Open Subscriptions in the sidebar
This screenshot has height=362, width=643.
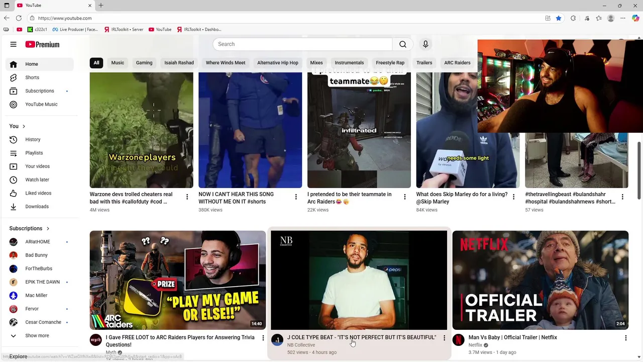[x=39, y=91]
